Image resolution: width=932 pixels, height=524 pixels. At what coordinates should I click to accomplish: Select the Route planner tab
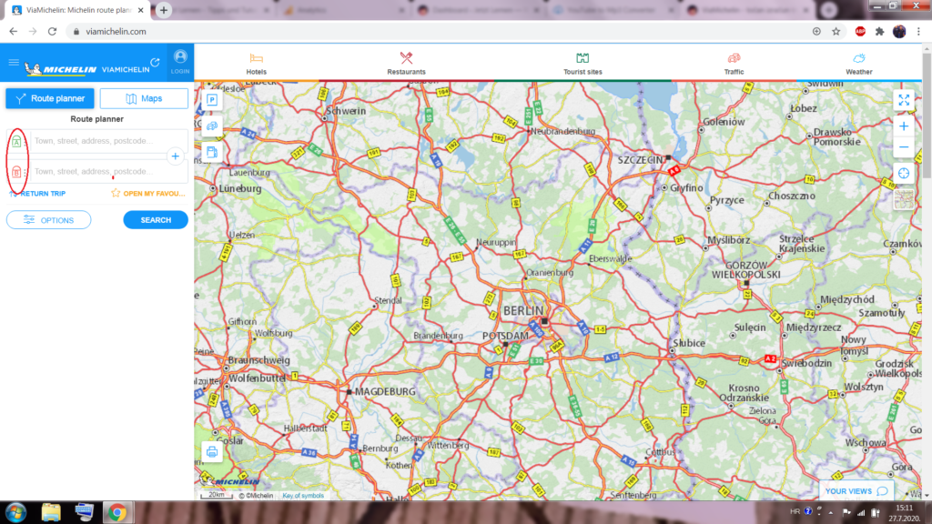(x=49, y=98)
